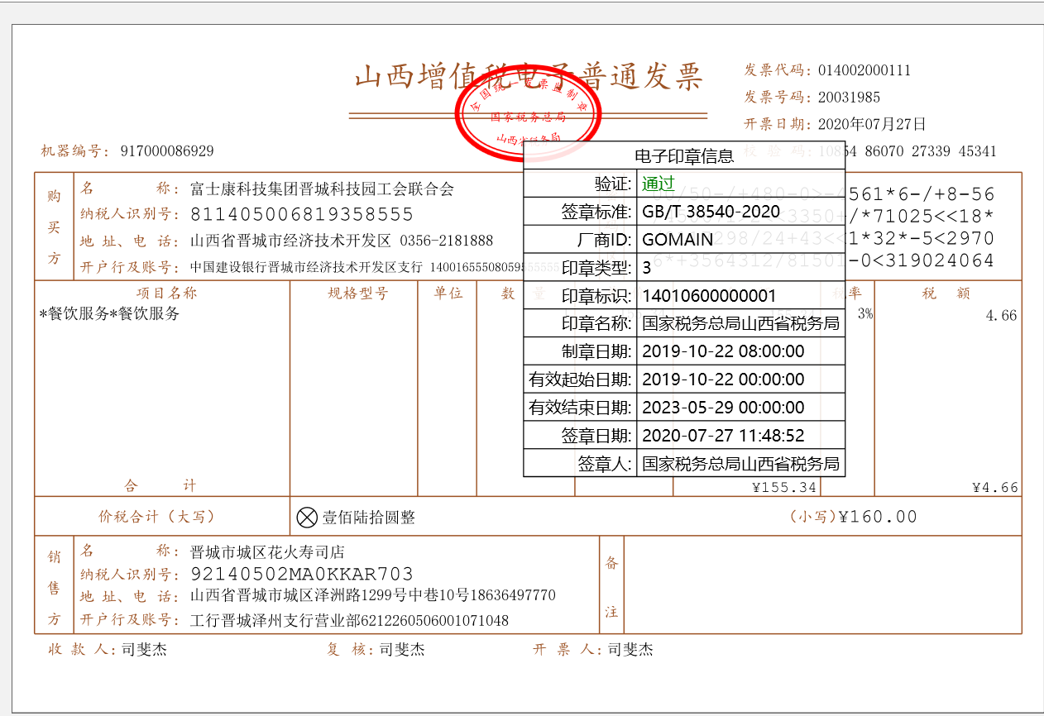Select the tax amount 4.66 in item row

[x=1002, y=316]
